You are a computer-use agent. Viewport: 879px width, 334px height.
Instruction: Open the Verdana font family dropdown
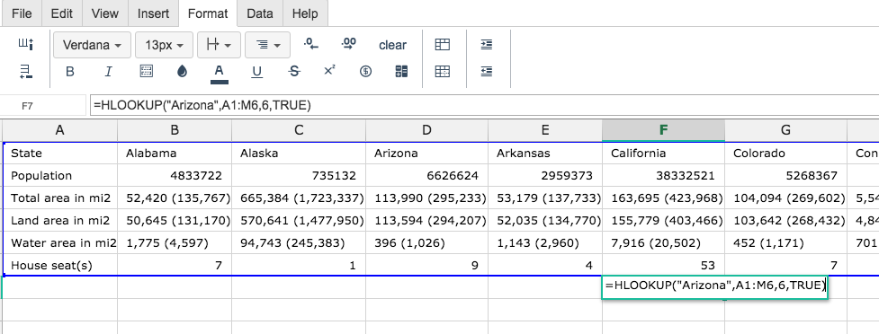pyautogui.click(x=93, y=45)
